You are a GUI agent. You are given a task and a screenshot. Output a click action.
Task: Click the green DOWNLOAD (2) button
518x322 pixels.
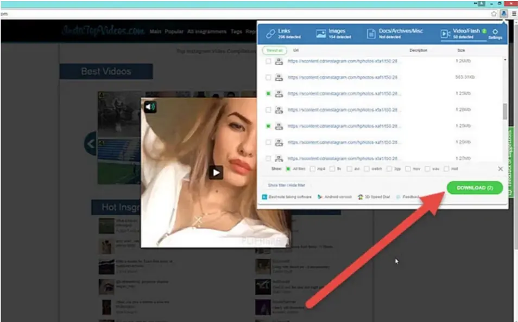click(475, 188)
